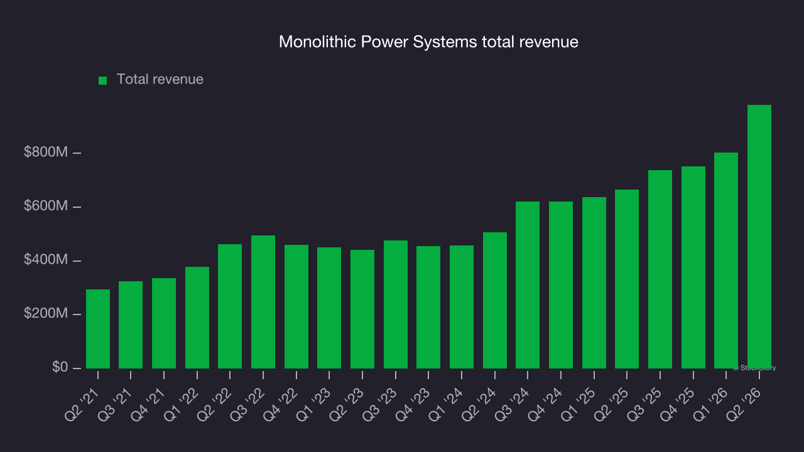Viewport: 804px width, 452px height.
Task: Choose the Q3 '25 revenue bar
Action: 660,269
